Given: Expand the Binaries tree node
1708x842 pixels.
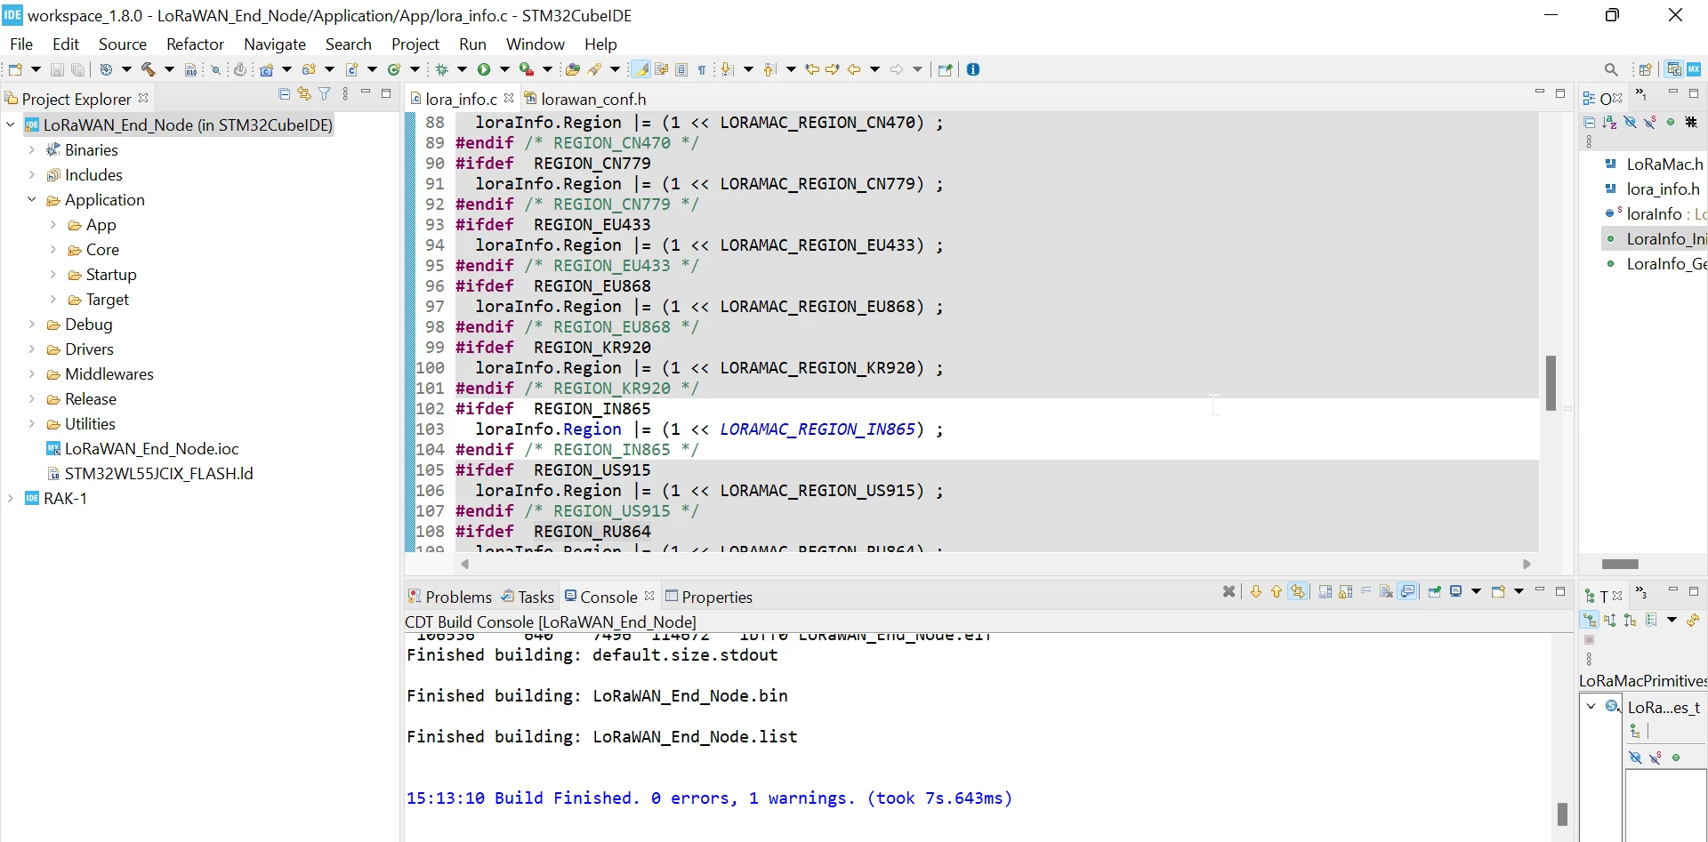Looking at the screenshot, I should (32, 149).
